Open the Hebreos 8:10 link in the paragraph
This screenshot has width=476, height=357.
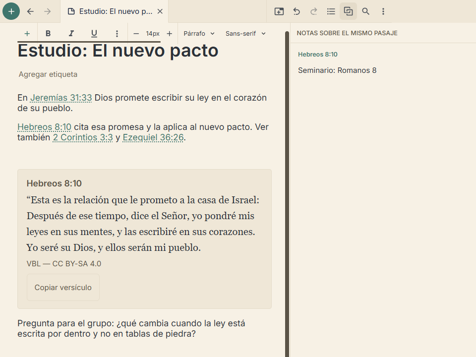pos(44,127)
